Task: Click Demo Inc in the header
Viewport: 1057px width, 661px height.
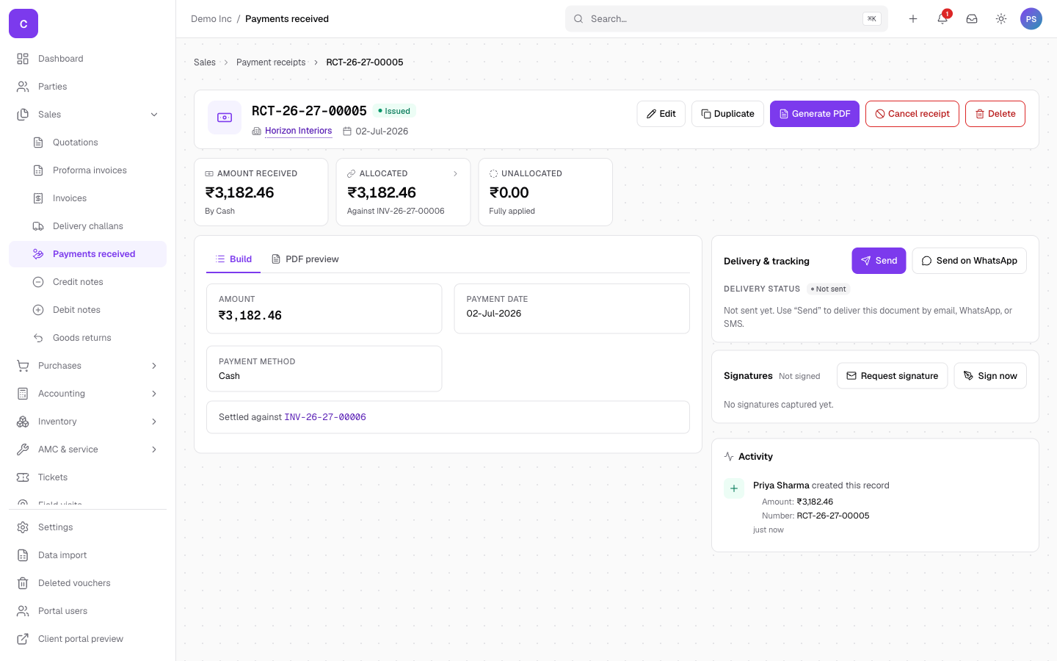Action: coord(211,19)
